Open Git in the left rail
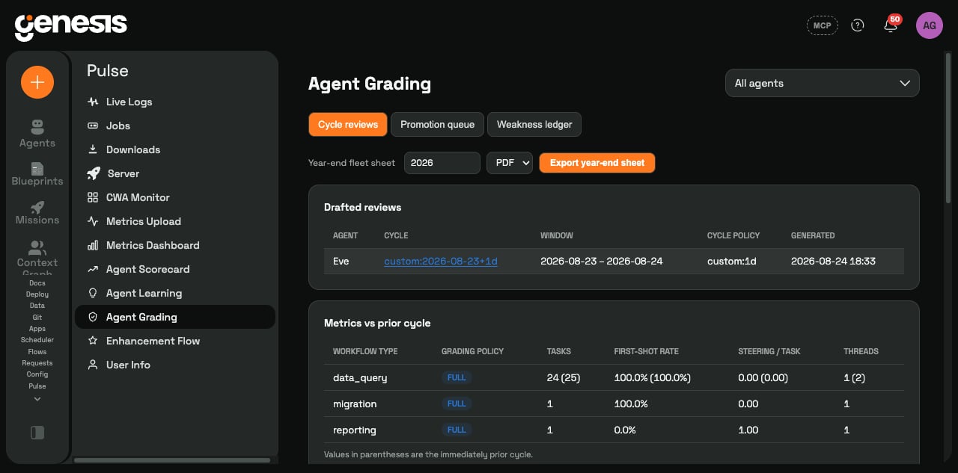This screenshot has height=473, width=958. (x=37, y=318)
